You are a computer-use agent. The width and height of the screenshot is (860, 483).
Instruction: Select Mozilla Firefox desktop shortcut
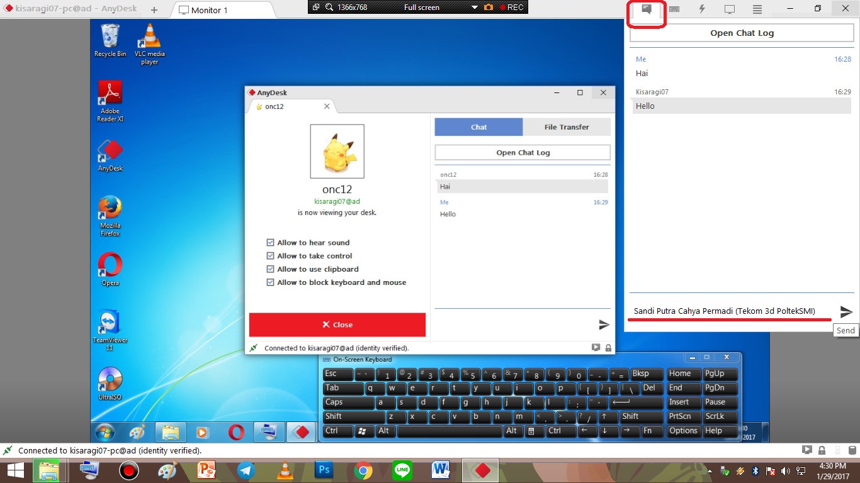pyautogui.click(x=110, y=216)
